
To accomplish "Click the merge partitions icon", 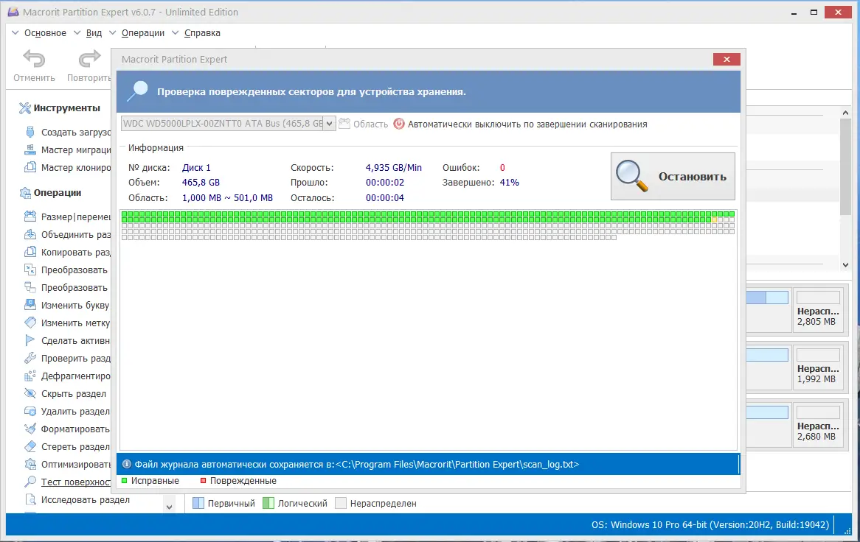I will click(30, 234).
